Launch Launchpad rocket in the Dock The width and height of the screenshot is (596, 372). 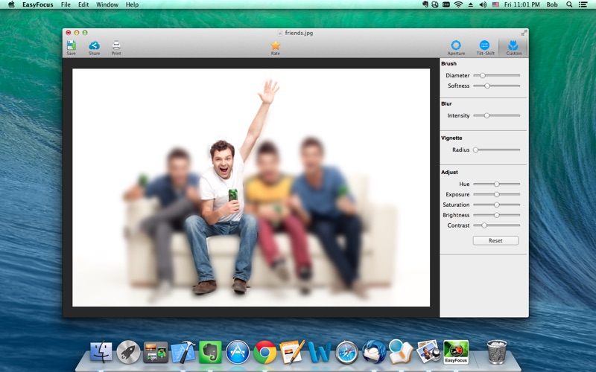[x=128, y=352]
